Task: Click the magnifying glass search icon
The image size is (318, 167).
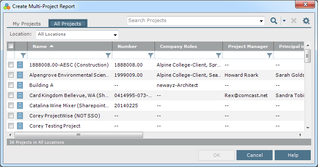Action: (273, 21)
